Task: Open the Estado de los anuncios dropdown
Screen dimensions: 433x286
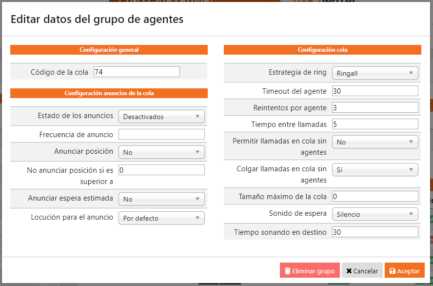Action: pos(161,117)
